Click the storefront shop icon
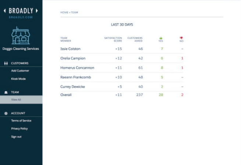This screenshot has width=241, height=165. coord(21,36)
